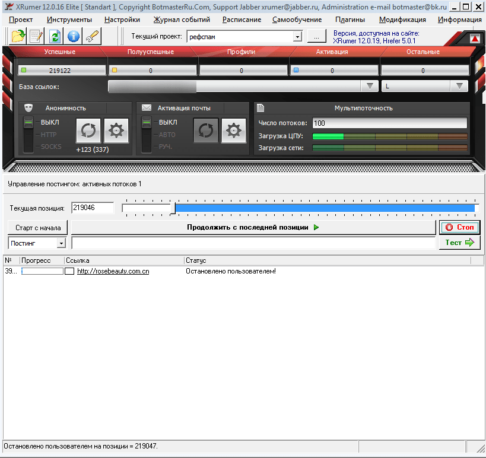Click green indicator in Успешные counter

coord(24,70)
